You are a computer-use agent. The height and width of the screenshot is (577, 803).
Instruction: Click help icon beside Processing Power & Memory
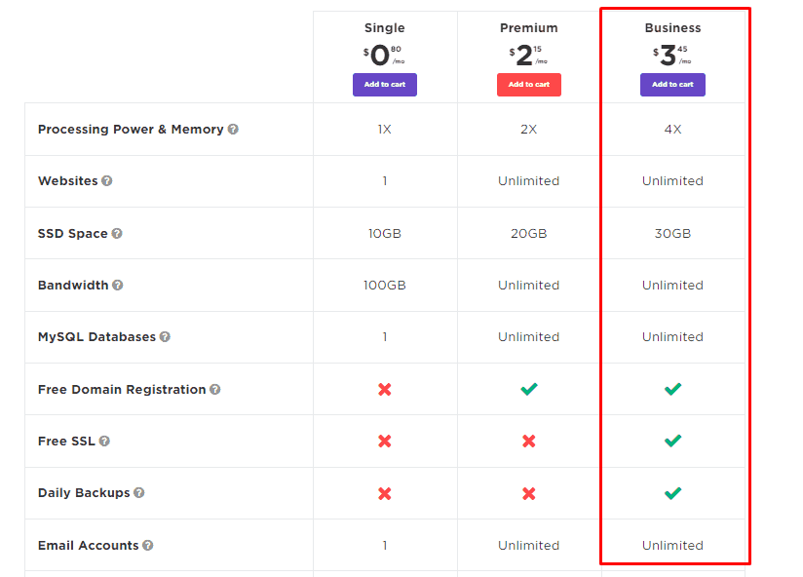tap(233, 129)
